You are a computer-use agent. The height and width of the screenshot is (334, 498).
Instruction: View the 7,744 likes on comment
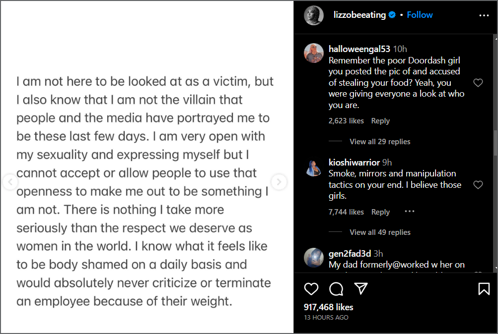tap(346, 212)
